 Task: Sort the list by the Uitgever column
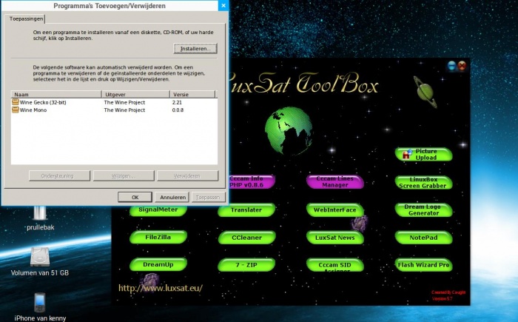tap(135, 94)
